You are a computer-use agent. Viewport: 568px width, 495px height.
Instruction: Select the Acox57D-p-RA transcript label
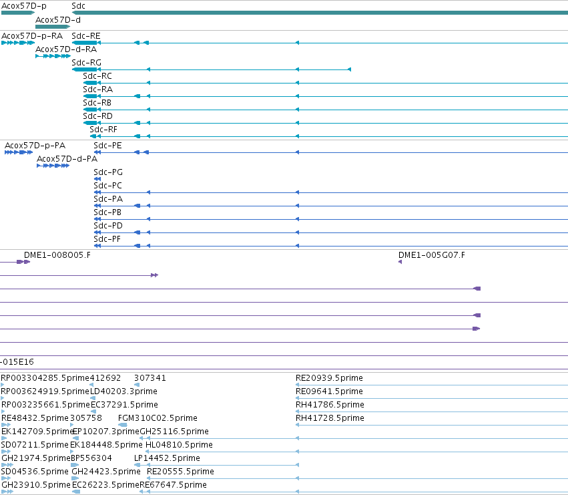point(32,36)
